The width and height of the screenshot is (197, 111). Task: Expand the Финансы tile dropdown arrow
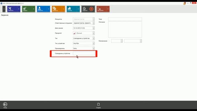[63, 9]
